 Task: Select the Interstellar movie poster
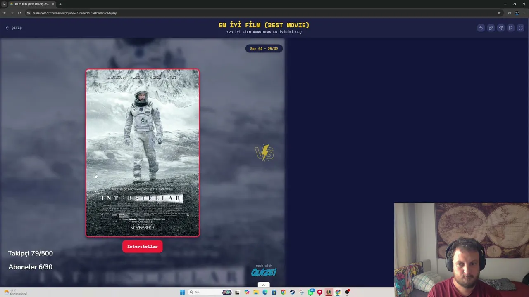pyautogui.click(x=143, y=153)
